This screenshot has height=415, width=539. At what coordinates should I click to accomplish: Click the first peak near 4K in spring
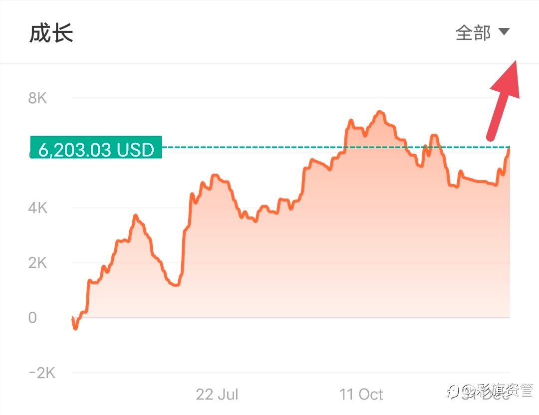[x=135, y=216]
